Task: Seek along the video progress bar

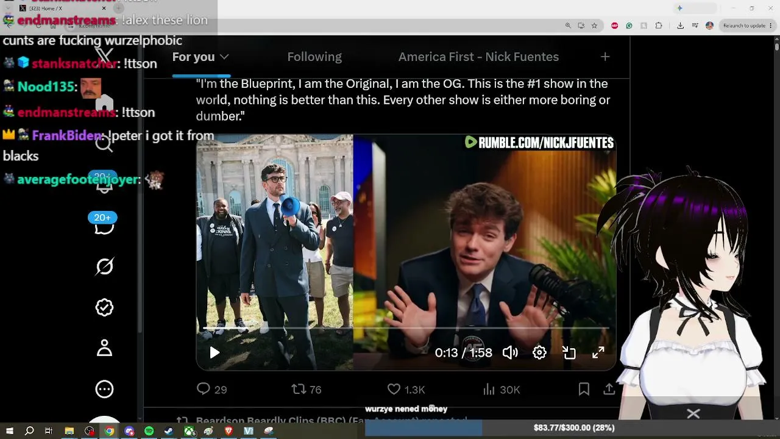Action: (406, 328)
